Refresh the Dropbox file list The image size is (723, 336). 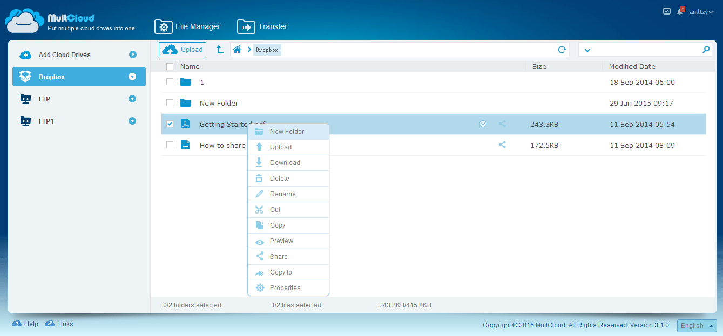(562, 49)
